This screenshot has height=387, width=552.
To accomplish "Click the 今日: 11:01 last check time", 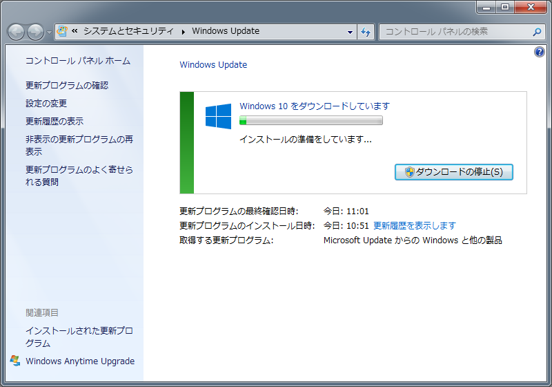I will click(346, 211).
